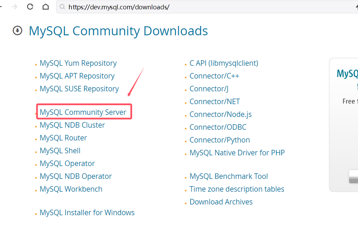This screenshot has width=358, height=228.
Task: Click the browser reload icon
Action: click(30, 7)
